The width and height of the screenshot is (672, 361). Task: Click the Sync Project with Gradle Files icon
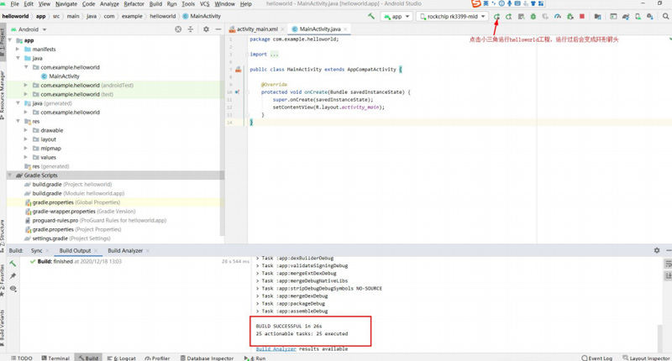626,16
